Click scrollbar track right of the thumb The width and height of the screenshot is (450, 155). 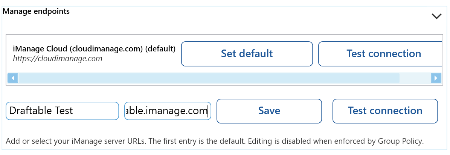414,78
